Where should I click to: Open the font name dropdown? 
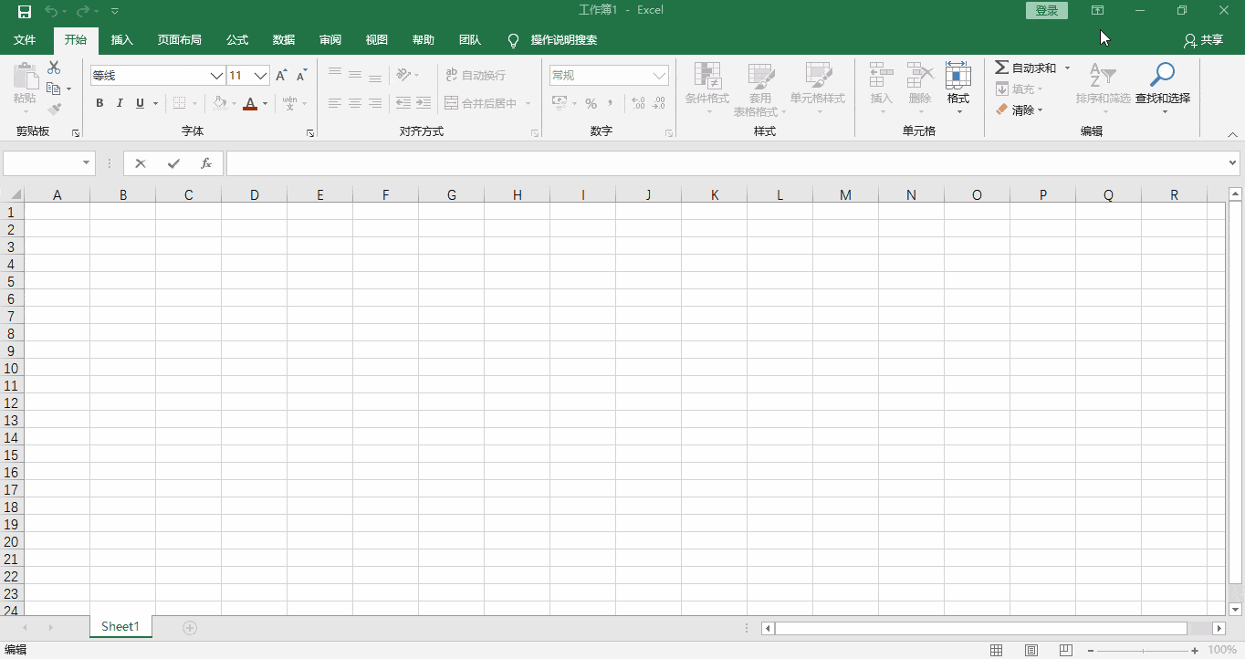[x=216, y=76]
